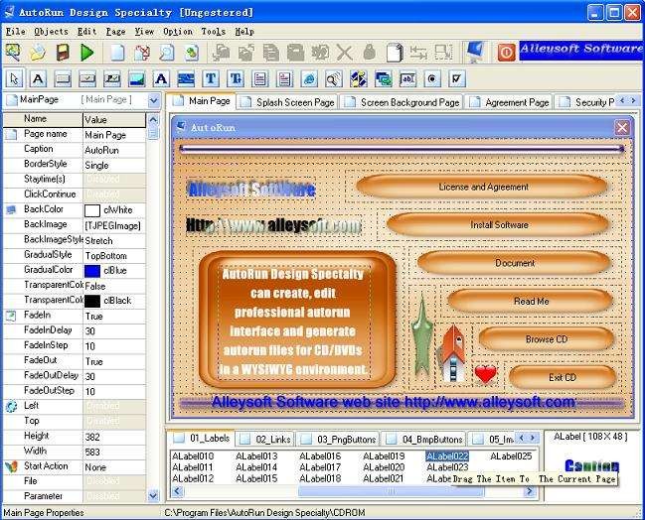
Task: Delete the page using the red-crossed page icon
Action: pyautogui.click(x=142, y=53)
